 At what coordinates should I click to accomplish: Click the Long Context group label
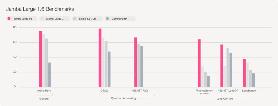tap(225, 99)
